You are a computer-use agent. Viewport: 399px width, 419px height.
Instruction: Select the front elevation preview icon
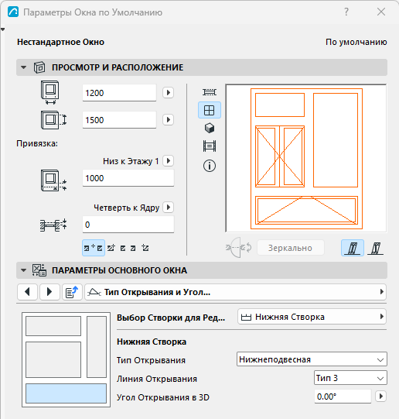click(x=210, y=110)
